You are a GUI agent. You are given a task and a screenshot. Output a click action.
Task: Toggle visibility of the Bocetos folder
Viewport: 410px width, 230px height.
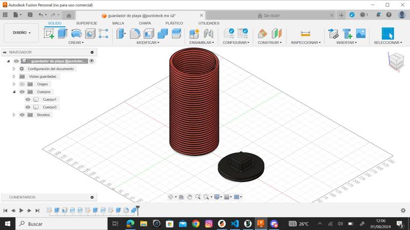point(22,115)
